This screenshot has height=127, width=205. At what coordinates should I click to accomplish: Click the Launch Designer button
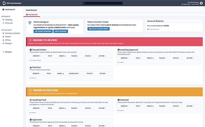click(43, 31)
